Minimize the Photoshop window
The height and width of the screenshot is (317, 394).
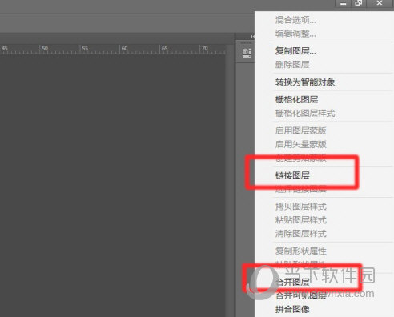coord(344,3)
